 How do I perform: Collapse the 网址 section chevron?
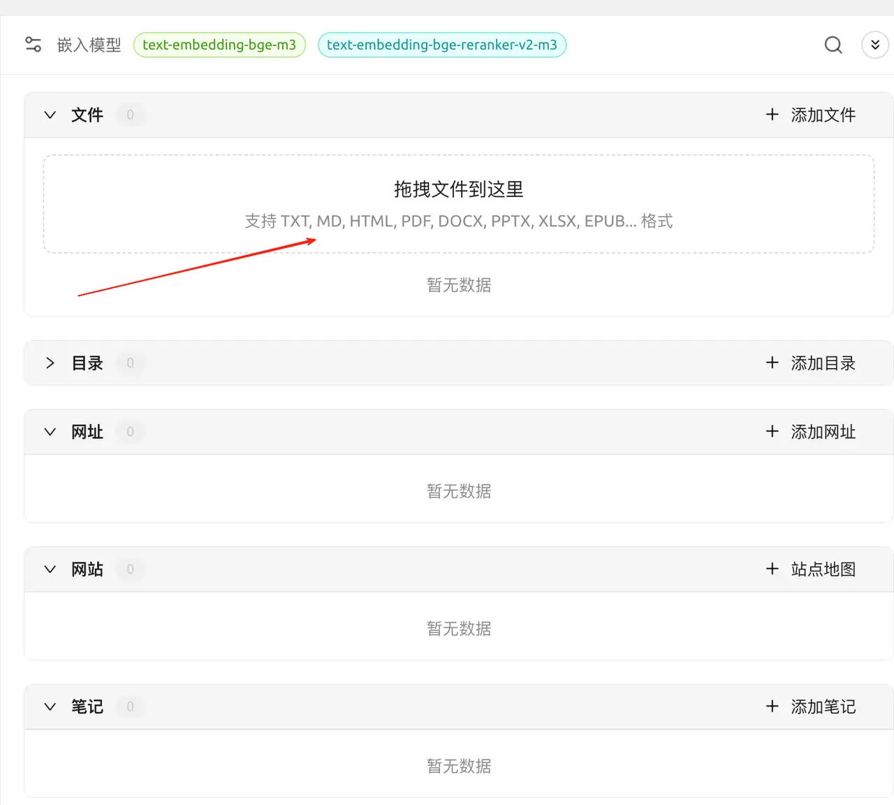click(50, 432)
